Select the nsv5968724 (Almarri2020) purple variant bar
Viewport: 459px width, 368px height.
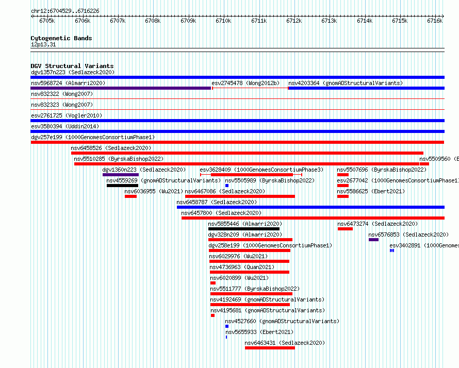tap(121, 88)
